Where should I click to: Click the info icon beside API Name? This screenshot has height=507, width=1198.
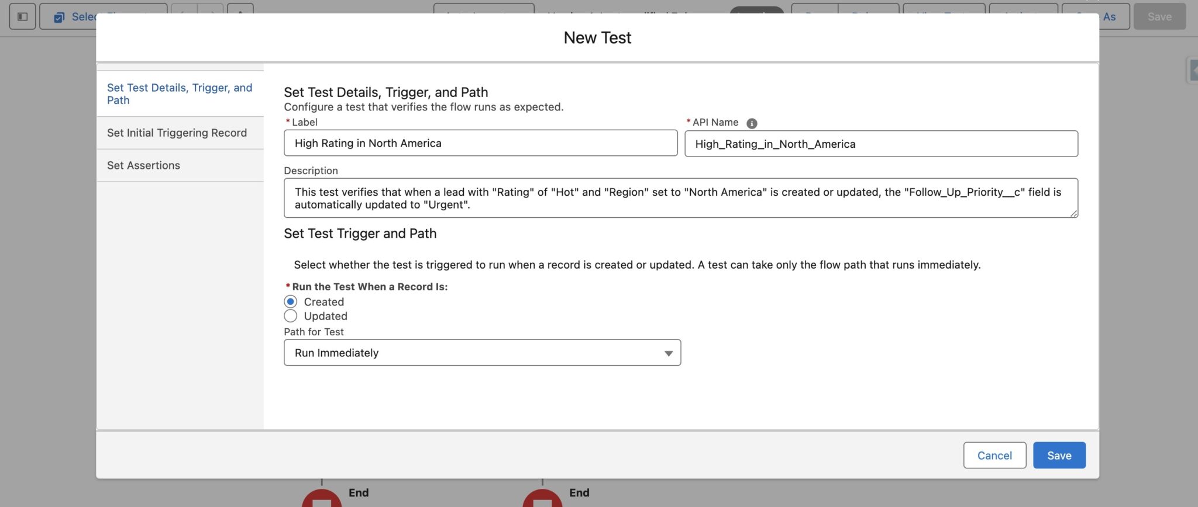(752, 123)
